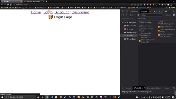The width and height of the screenshot is (176, 99).
Task: Open the Home link in the page navigation
Action: [36, 12]
